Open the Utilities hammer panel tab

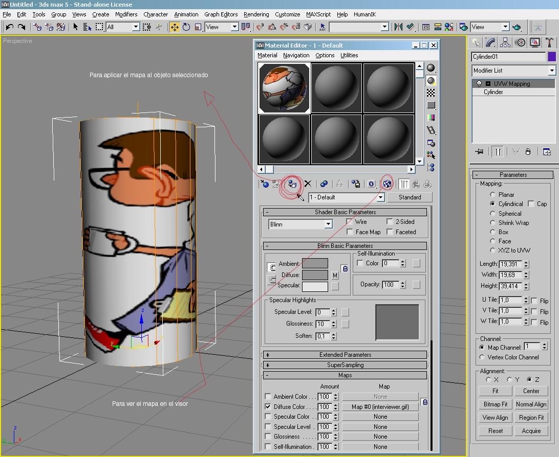[x=549, y=43]
